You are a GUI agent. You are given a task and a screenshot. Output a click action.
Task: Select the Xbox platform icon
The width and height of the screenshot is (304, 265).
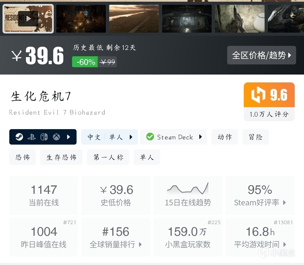point(56,137)
